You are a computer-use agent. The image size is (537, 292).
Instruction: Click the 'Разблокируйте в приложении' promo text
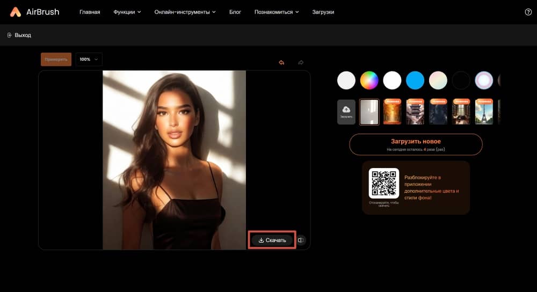coord(432,187)
